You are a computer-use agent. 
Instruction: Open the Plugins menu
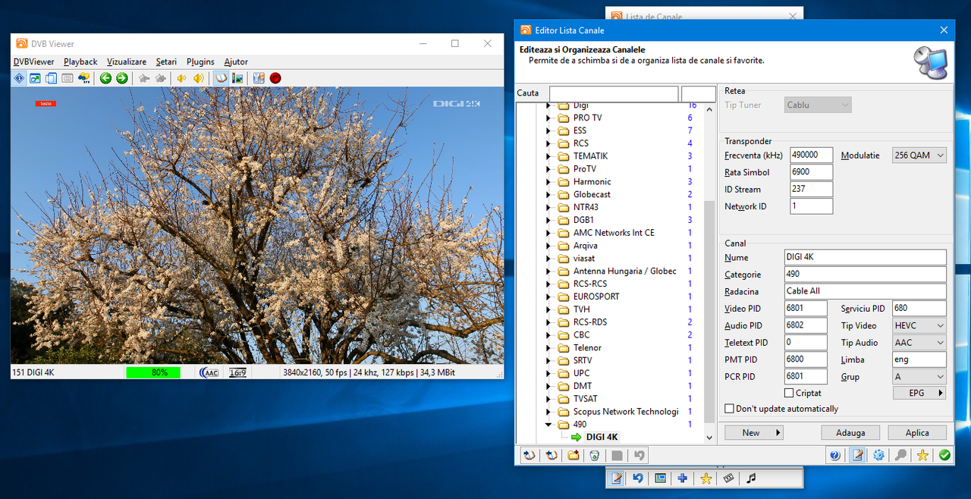(200, 61)
